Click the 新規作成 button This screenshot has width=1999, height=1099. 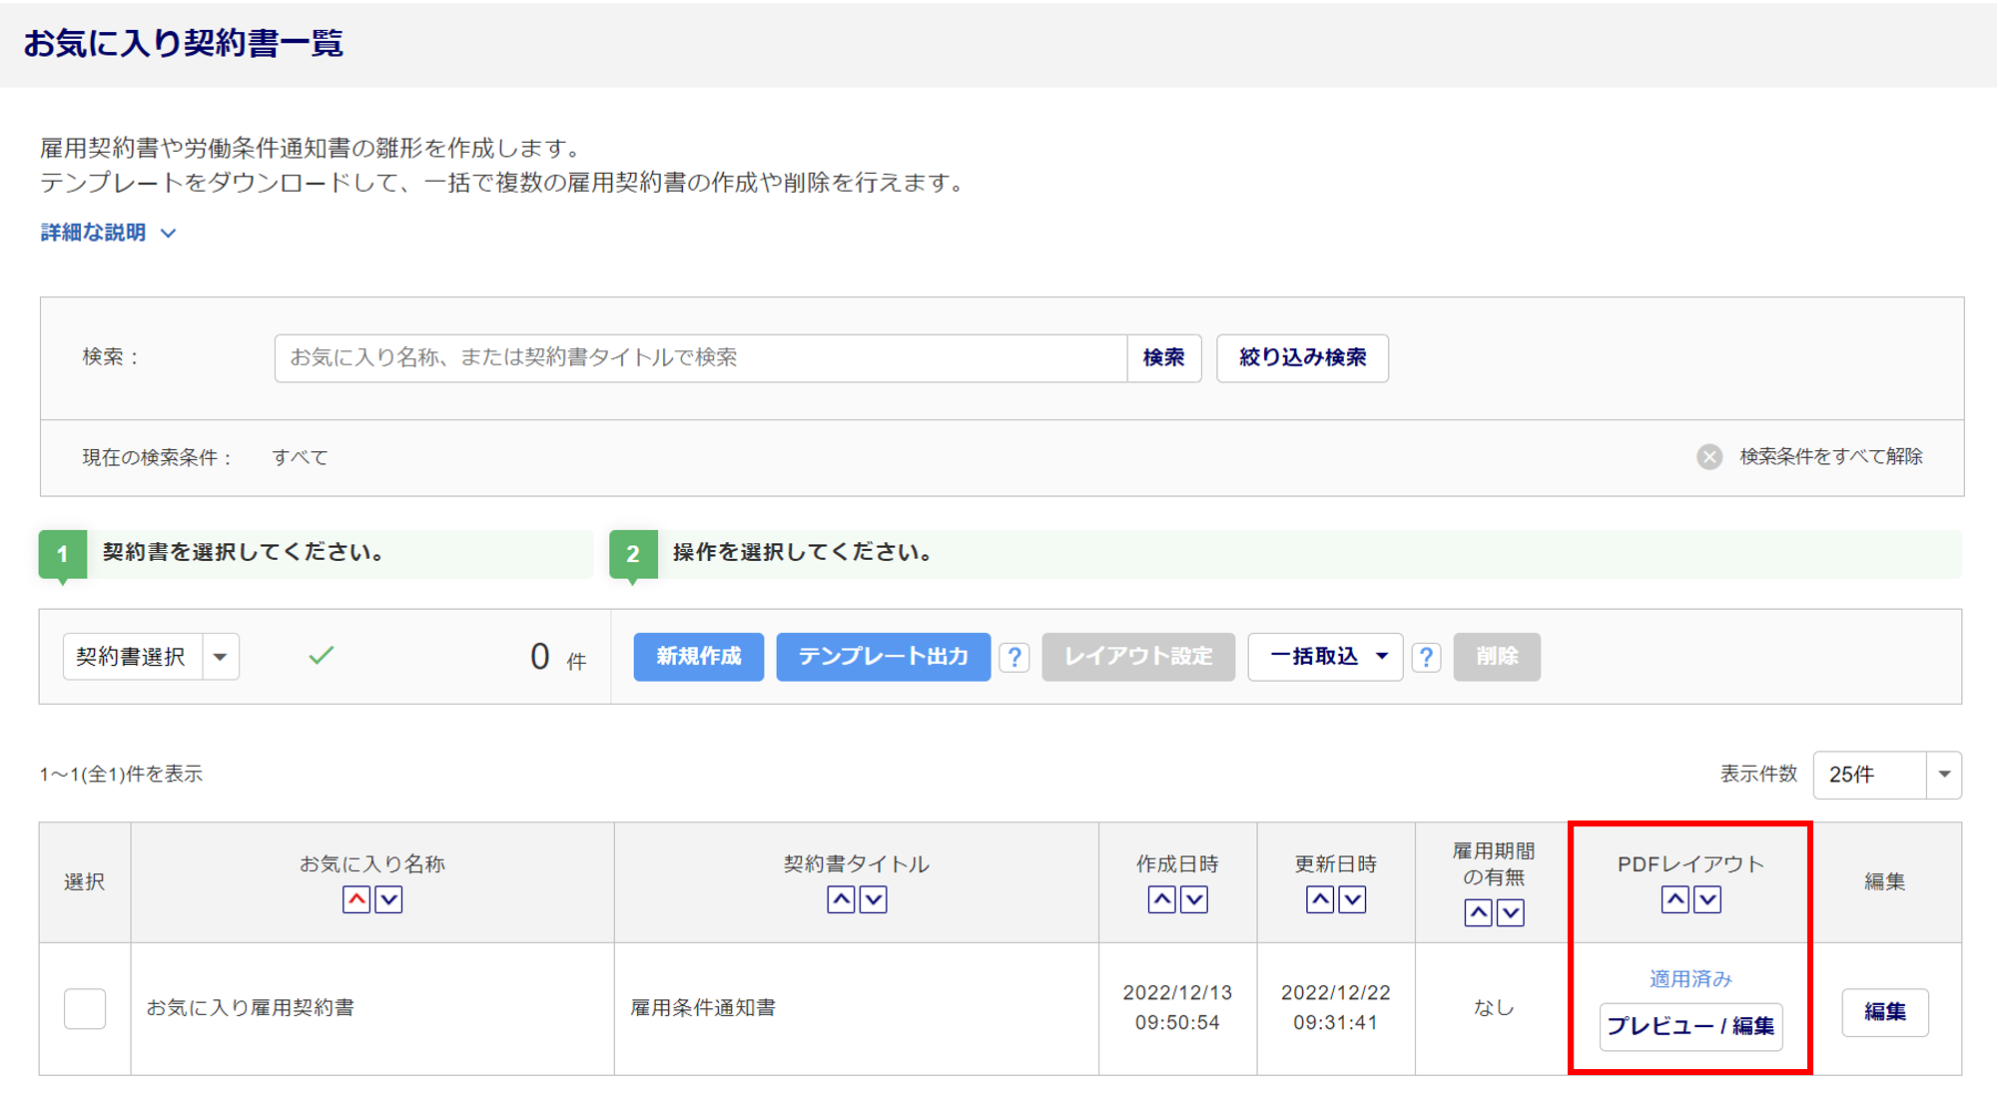coord(698,657)
